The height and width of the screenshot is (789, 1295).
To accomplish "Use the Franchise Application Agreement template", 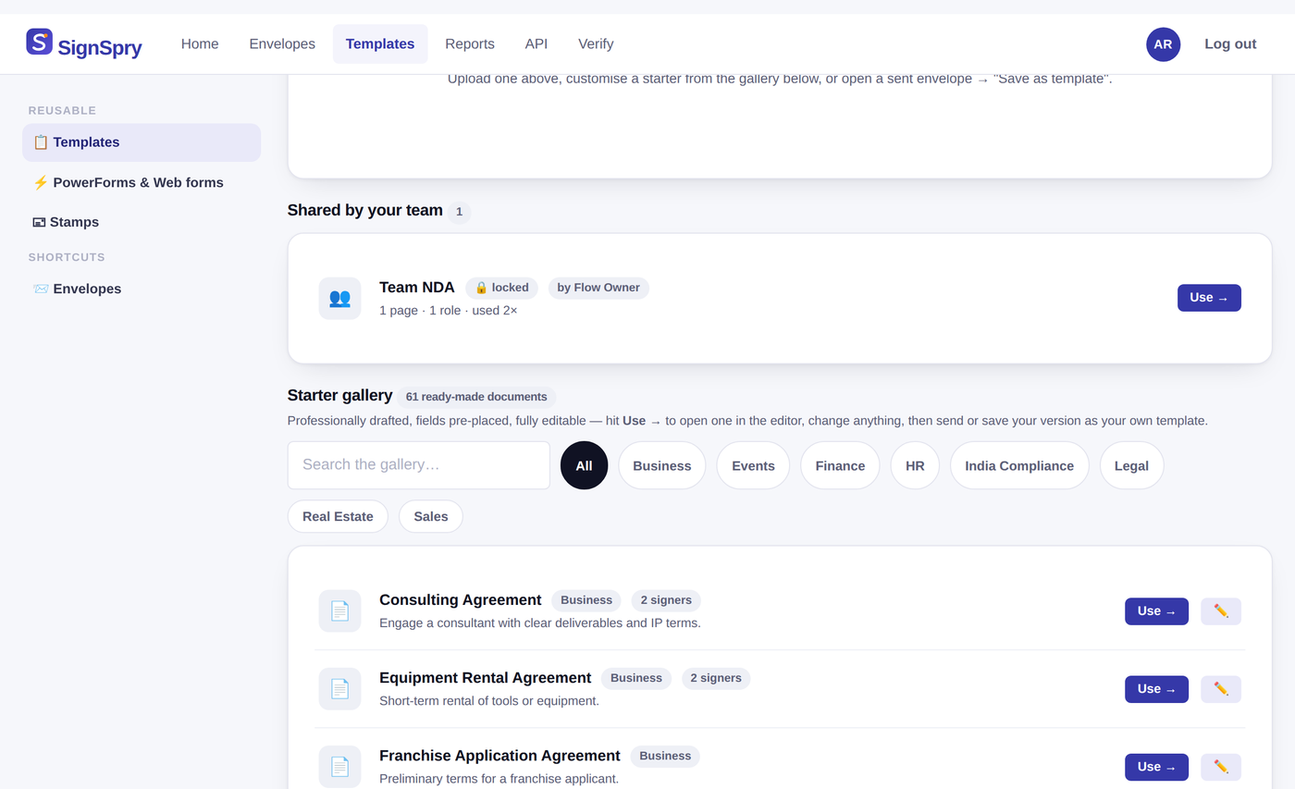I will 1156,767.
